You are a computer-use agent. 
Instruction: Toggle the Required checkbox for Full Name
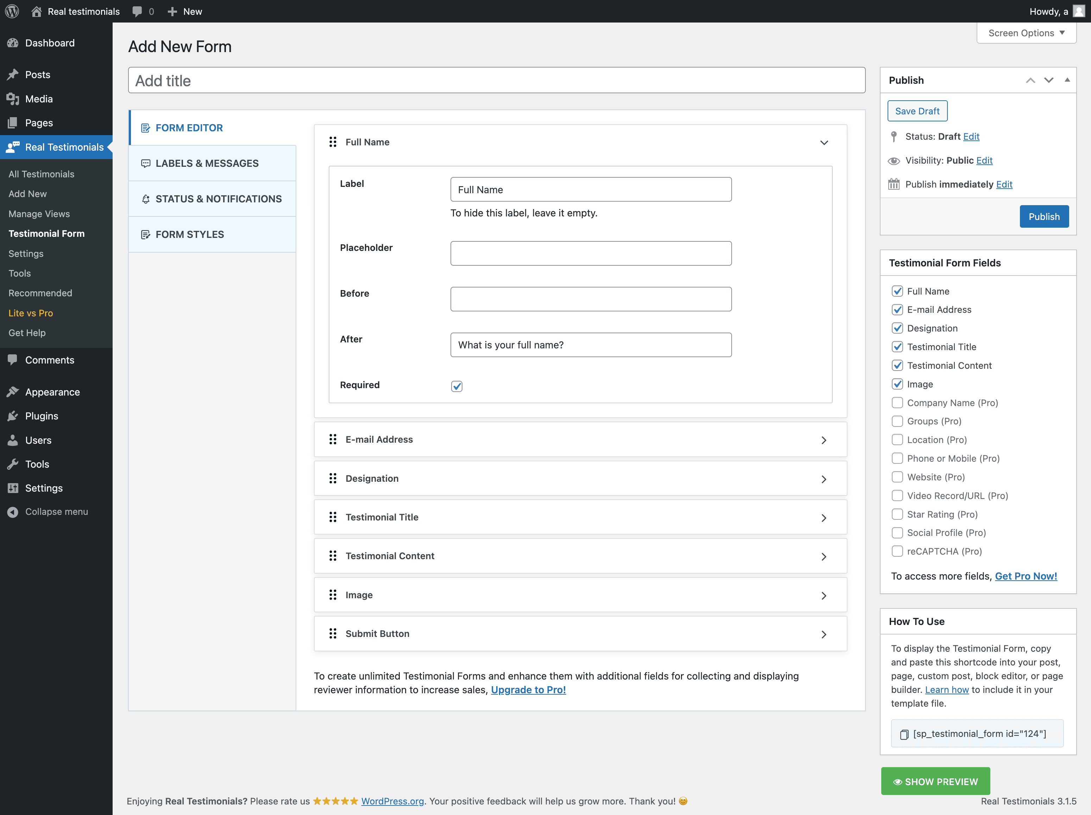click(x=457, y=386)
